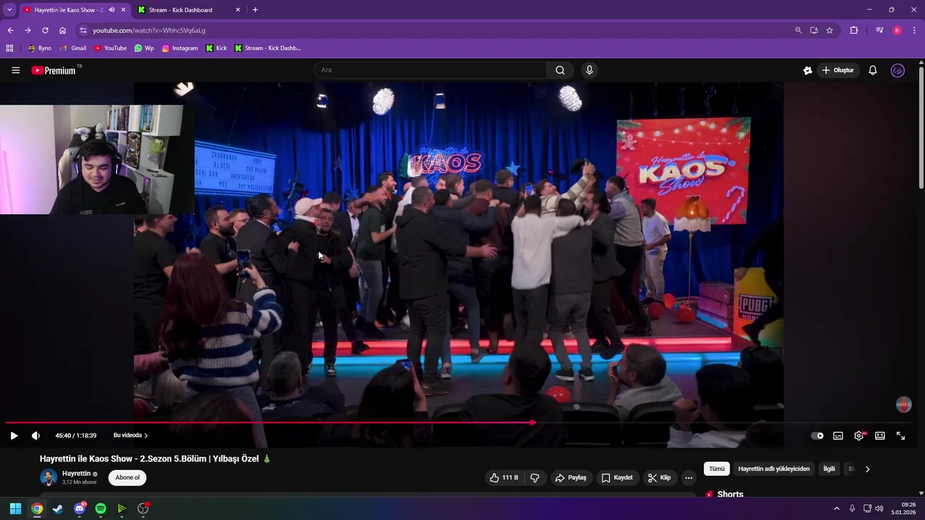
Task: Open the Gmail bookmark
Action: click(x=73, y=48)
